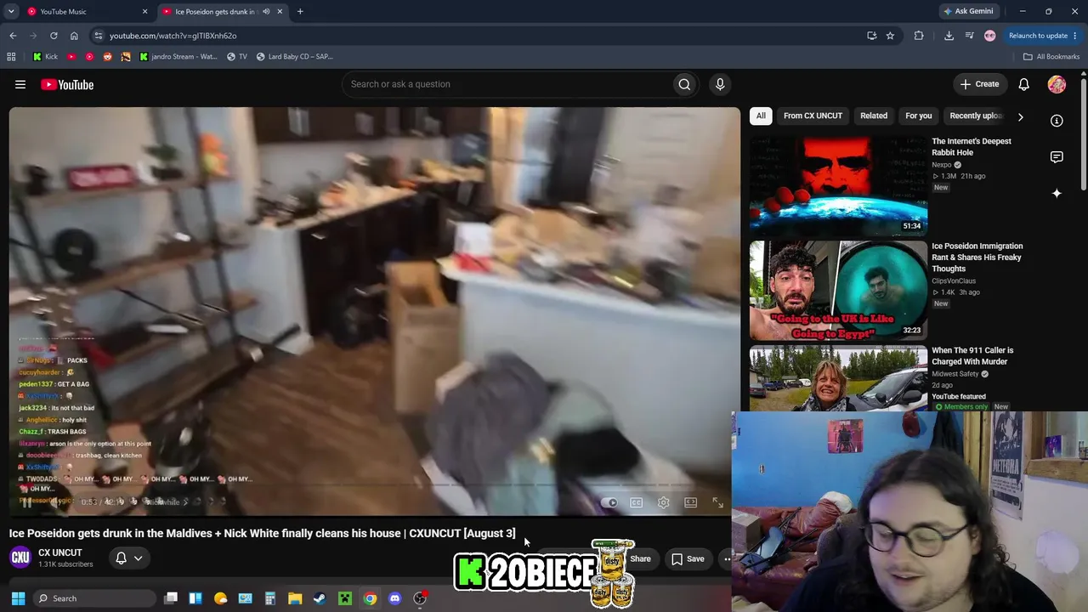Go back to the previous page

point(13,36)
